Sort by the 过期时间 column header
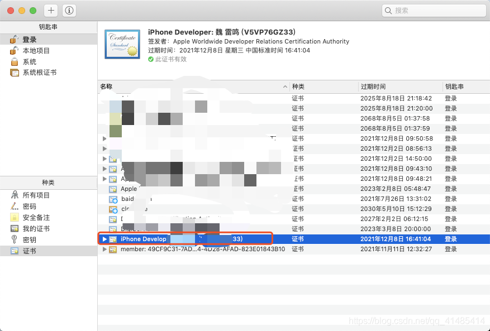Image resolution: width=490 pixels, height=331 pixels. [401, 87]
